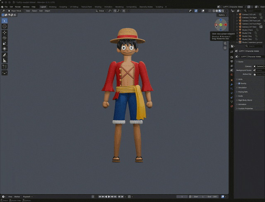
Task: Open timeline Marker menu
Action: [x=17, y=197]
